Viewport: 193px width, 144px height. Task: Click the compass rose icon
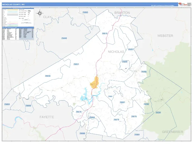click(40, 13)
